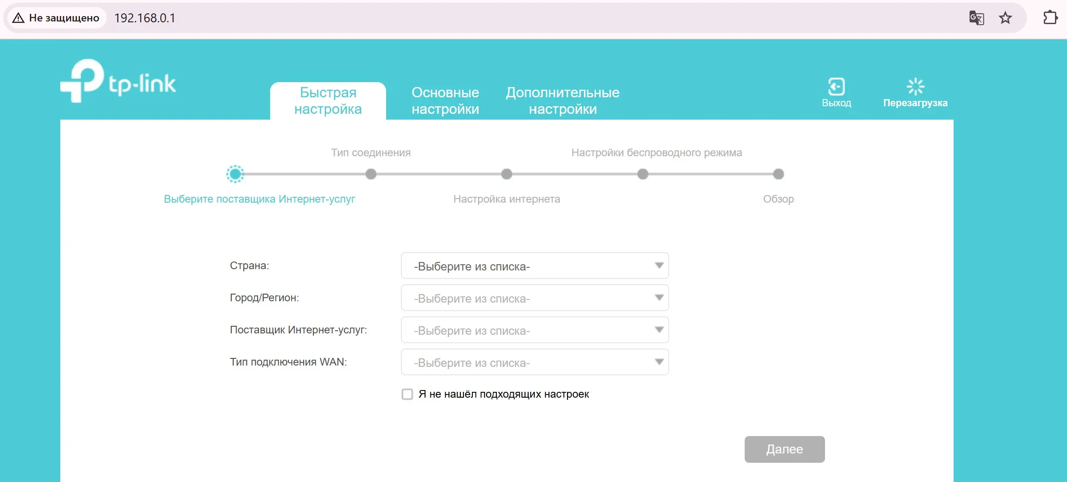1067x482 pixels.
Task: Expand the Тип подключения WAN dropdown
Action: (534, 362)
